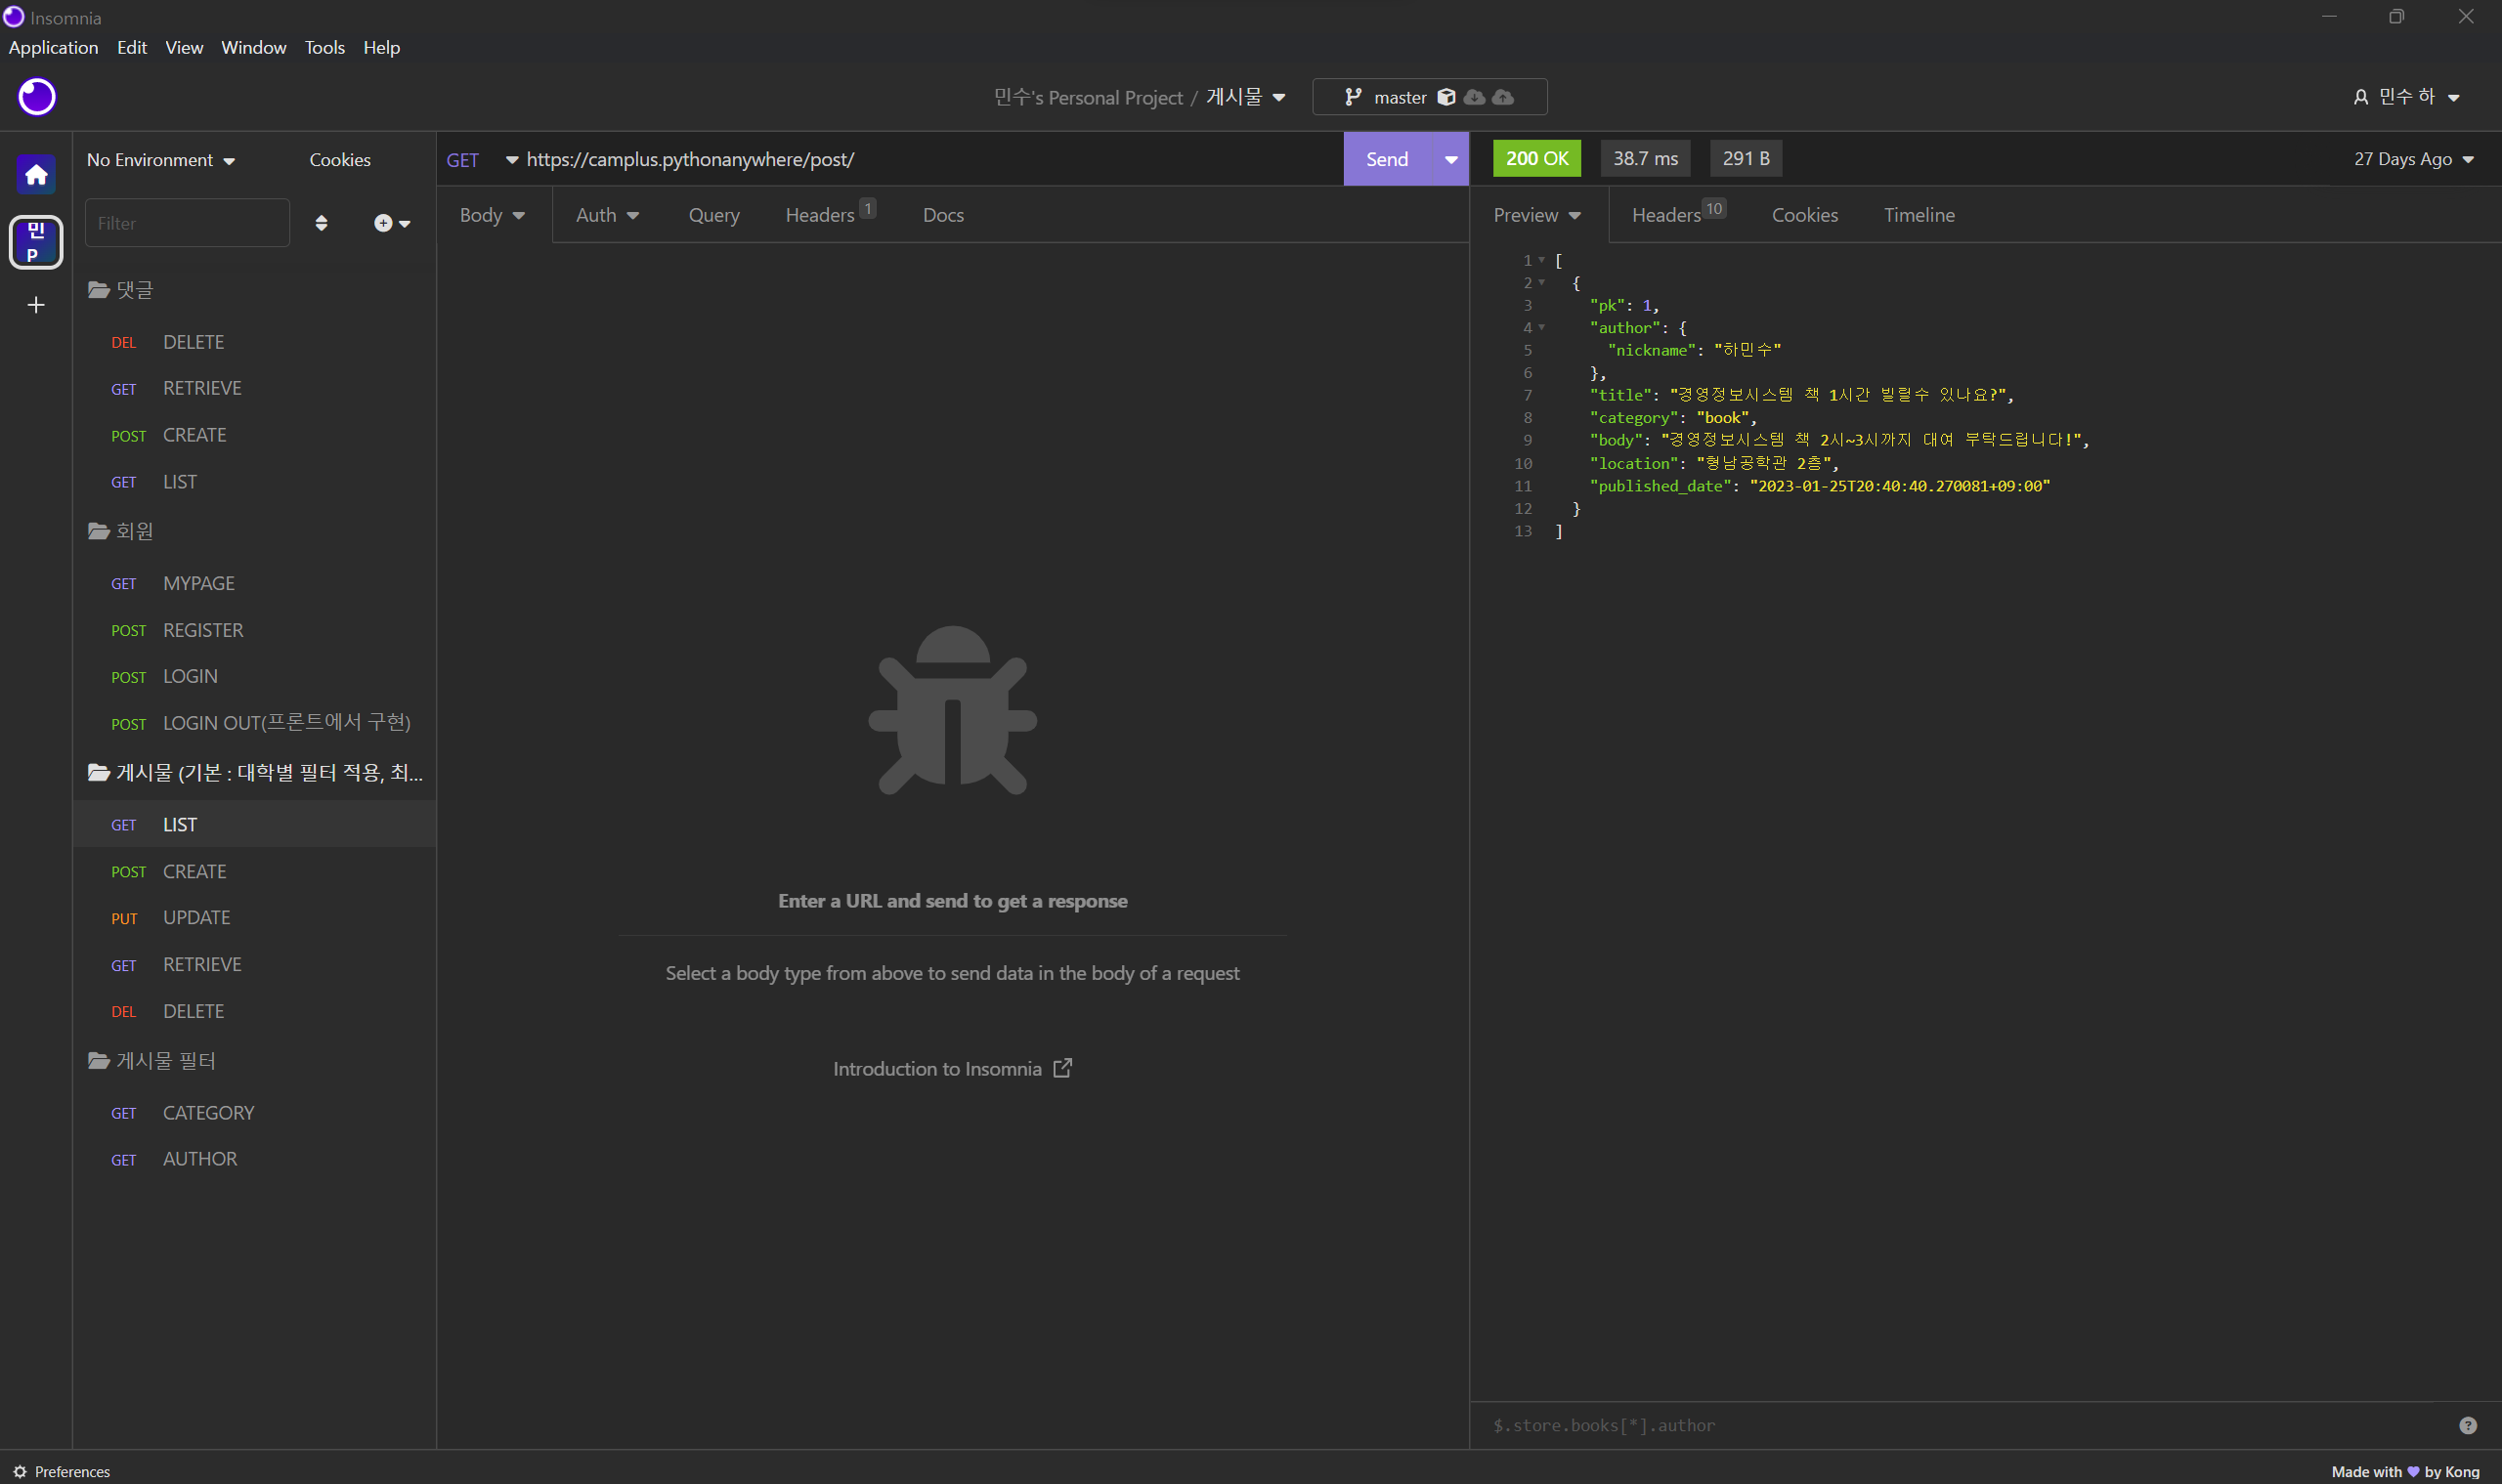Open the Tools menu

324,47
